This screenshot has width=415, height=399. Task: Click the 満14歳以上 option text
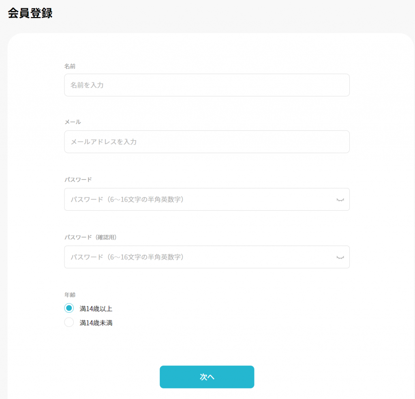96,309
